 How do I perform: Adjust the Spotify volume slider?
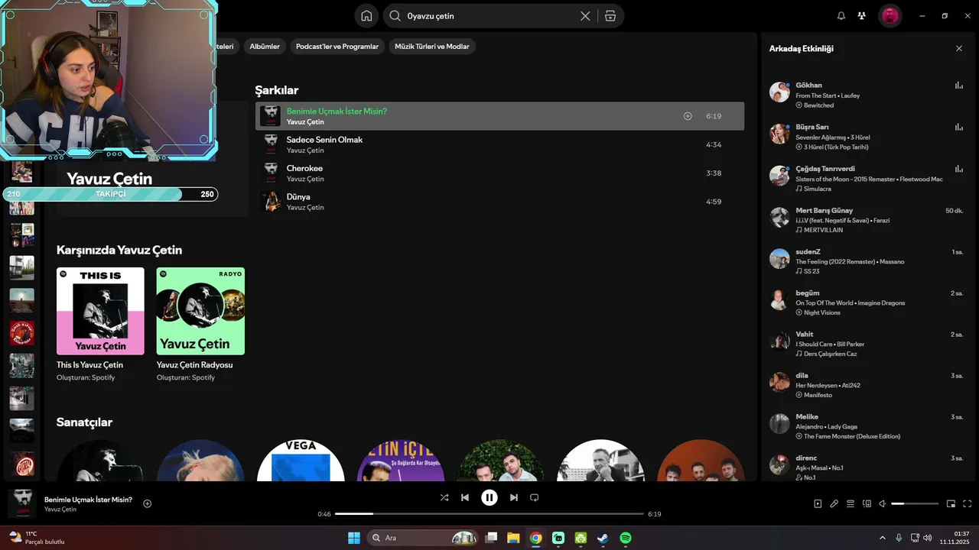[915, 503]
